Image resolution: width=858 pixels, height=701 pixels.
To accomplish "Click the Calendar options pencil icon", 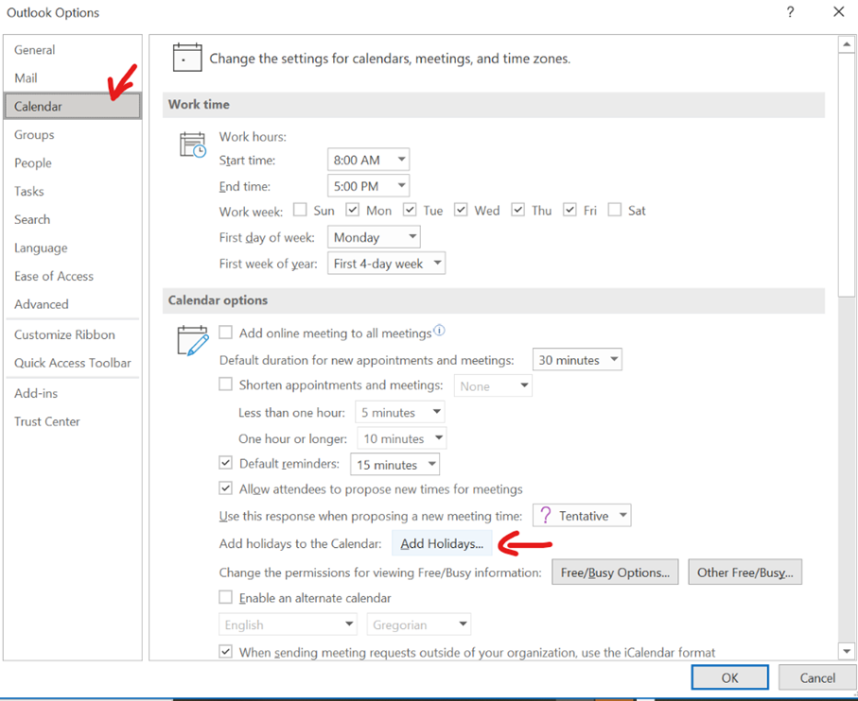I will (192, 339).
